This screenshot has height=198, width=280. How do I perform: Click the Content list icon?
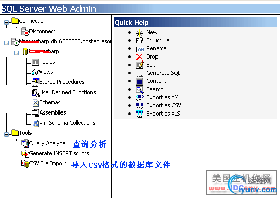(x=139, y=81)
